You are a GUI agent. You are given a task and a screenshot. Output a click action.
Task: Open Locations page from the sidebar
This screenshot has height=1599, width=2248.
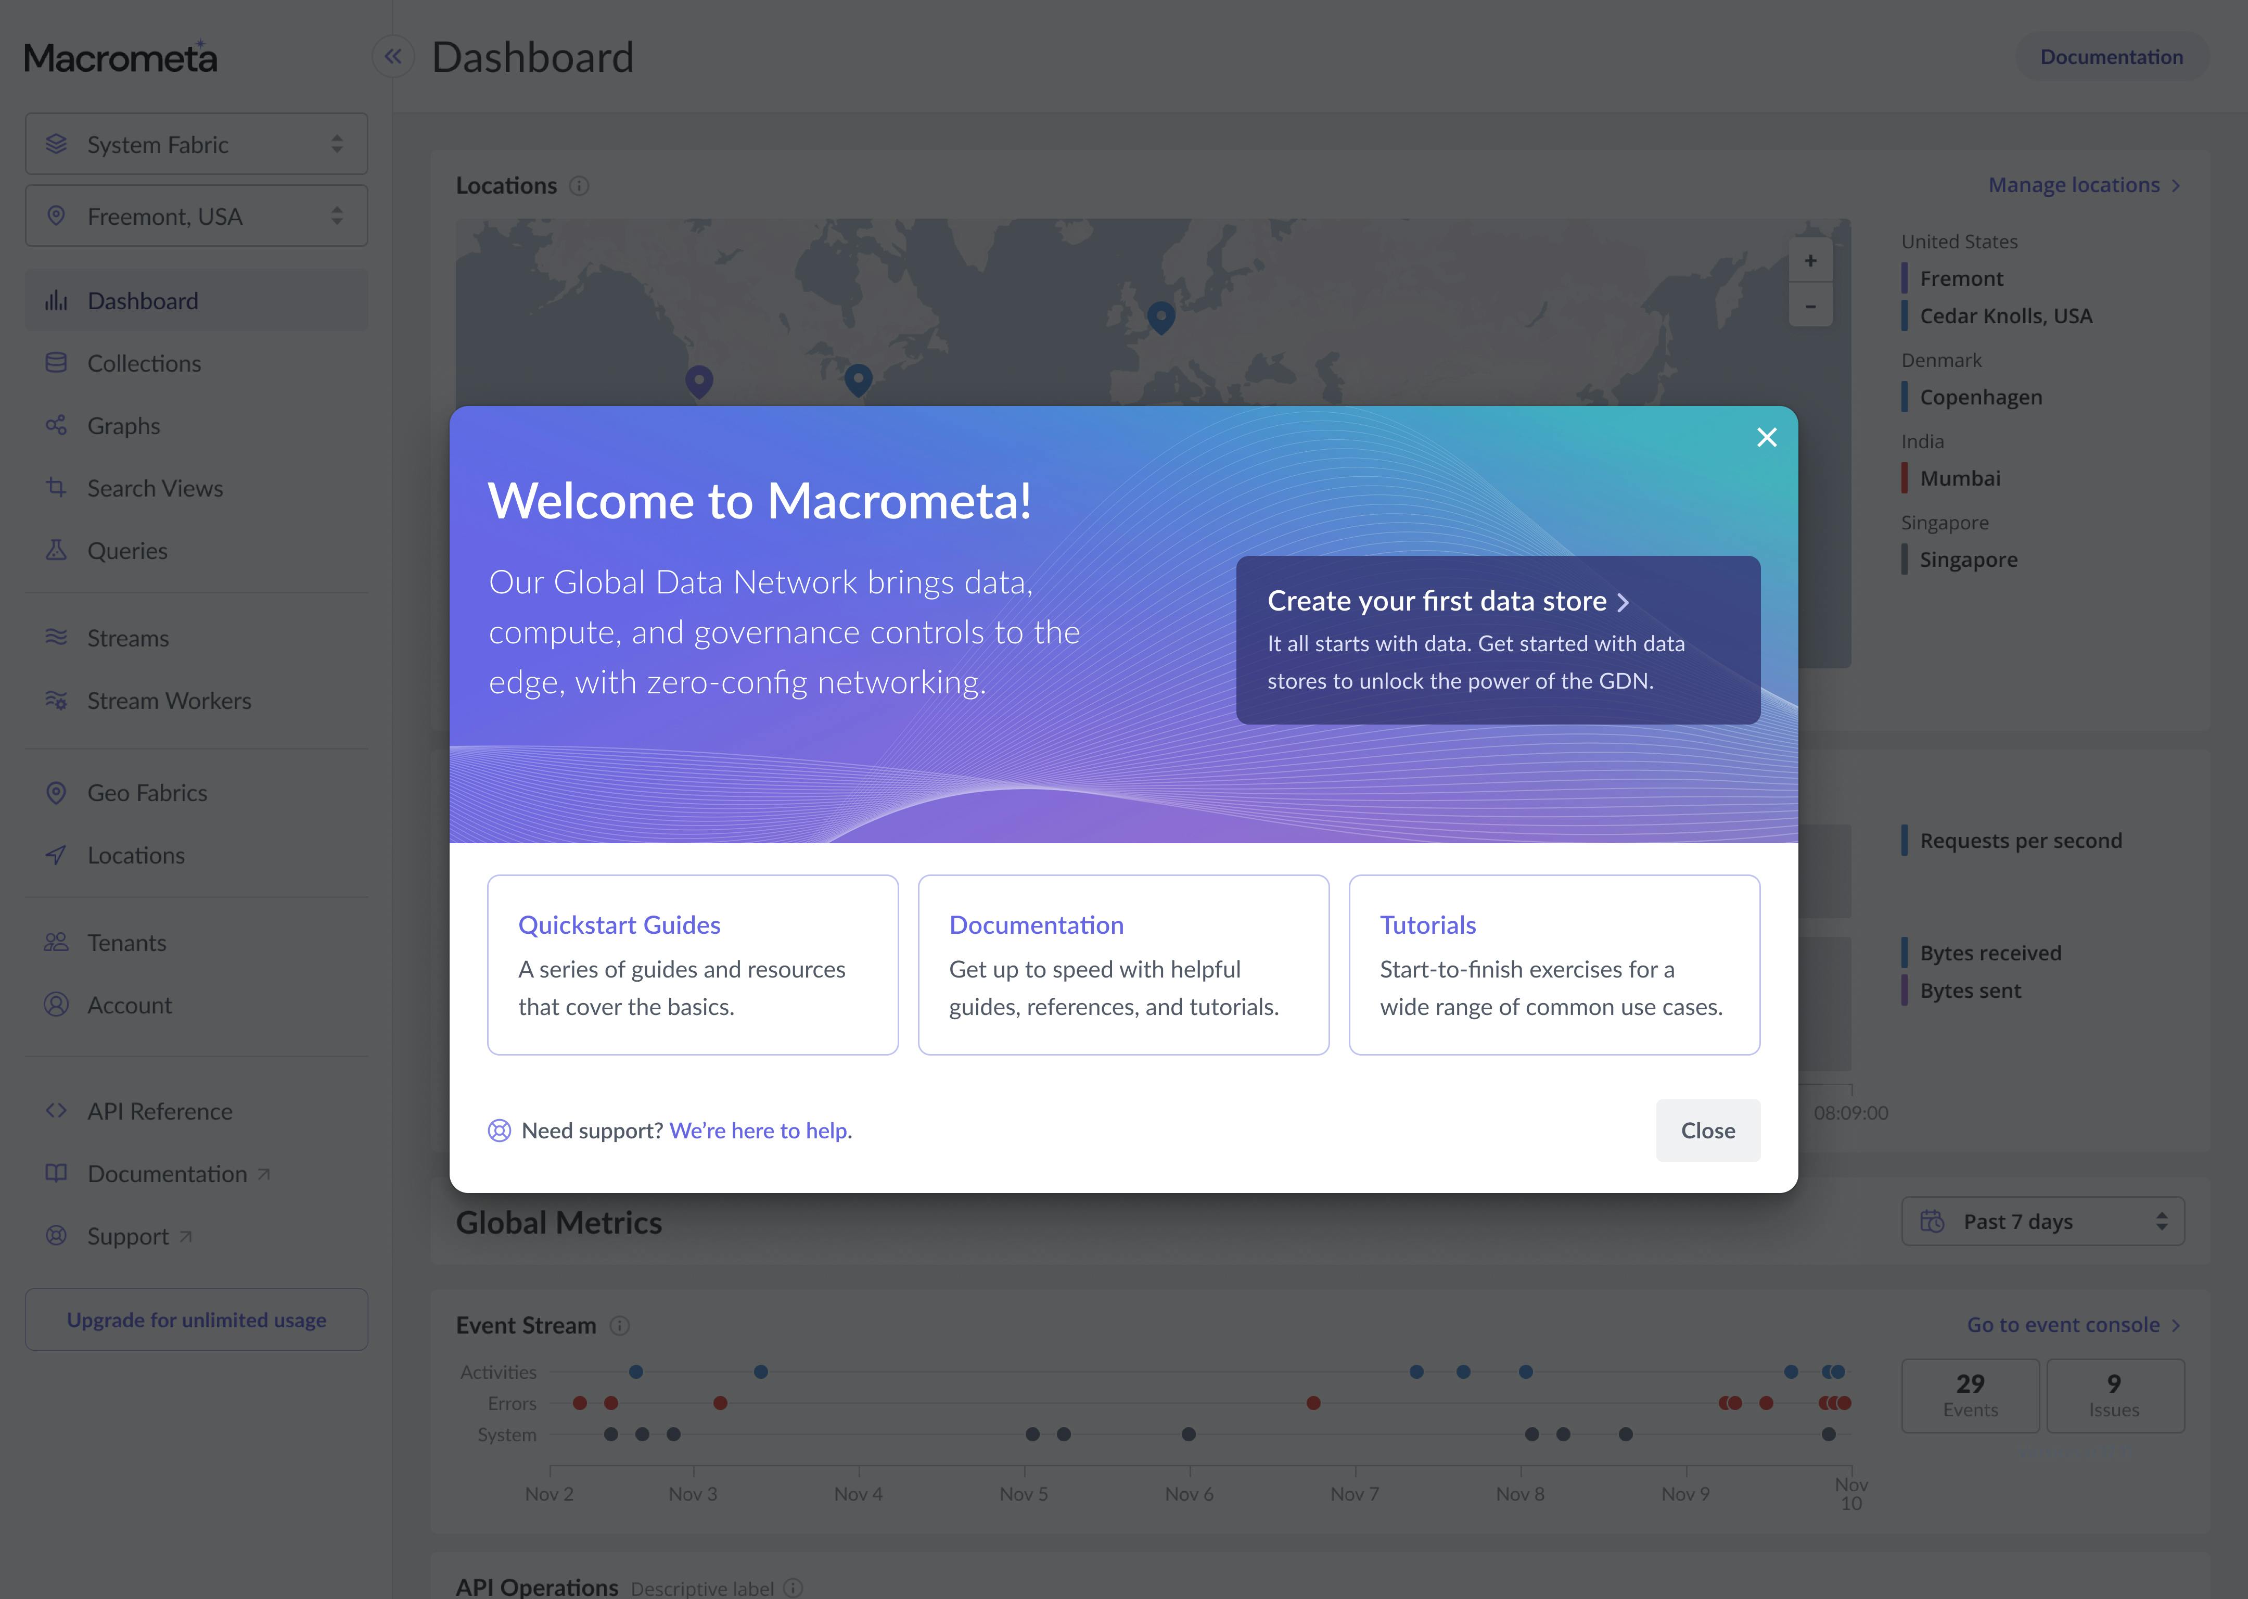[197, 855]
